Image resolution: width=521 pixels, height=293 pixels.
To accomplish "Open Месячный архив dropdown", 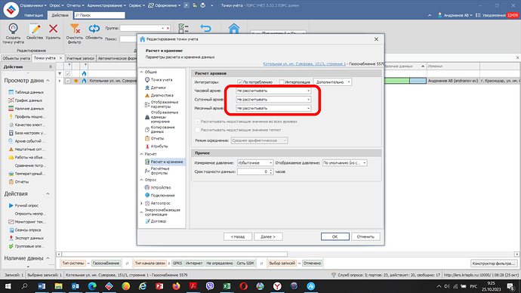I will pos(273,108).
